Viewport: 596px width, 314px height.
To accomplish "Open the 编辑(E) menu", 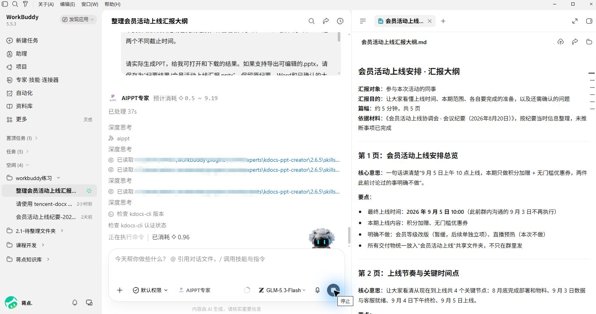I will click(68, 4).
